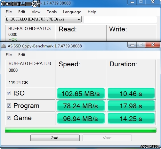Click the Game test label
Image resolution: width=161 pixels, height=149 pixels.
(x=22, y=118)
